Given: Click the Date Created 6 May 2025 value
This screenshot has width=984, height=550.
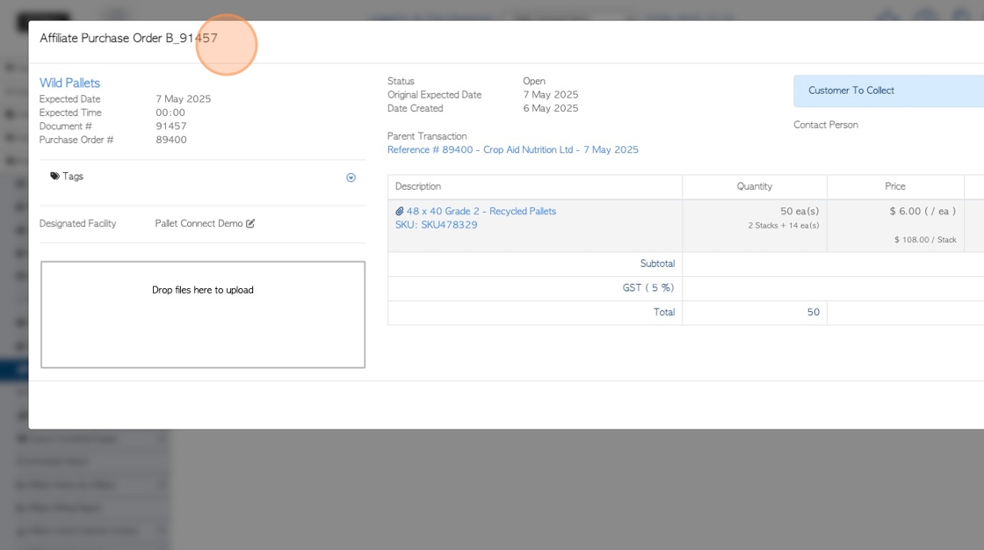Looking at the screenshot, I should click(551, 109).
